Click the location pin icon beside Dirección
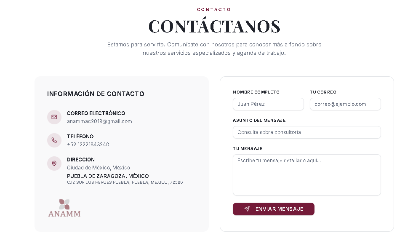 click(54, 164)
